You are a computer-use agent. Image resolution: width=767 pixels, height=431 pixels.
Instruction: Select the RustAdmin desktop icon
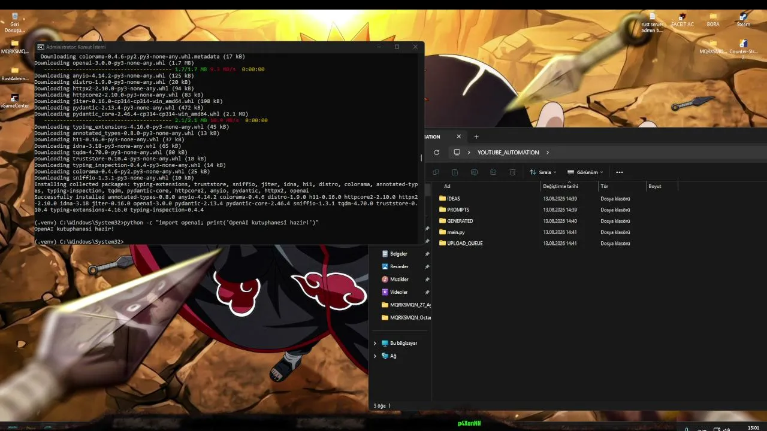point(15,74)
